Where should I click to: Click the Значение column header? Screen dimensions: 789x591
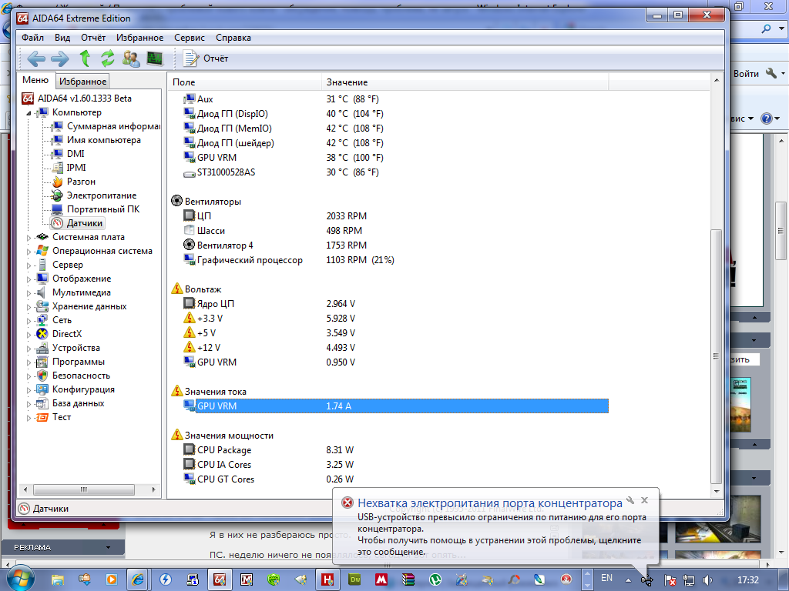click(465, 82)
